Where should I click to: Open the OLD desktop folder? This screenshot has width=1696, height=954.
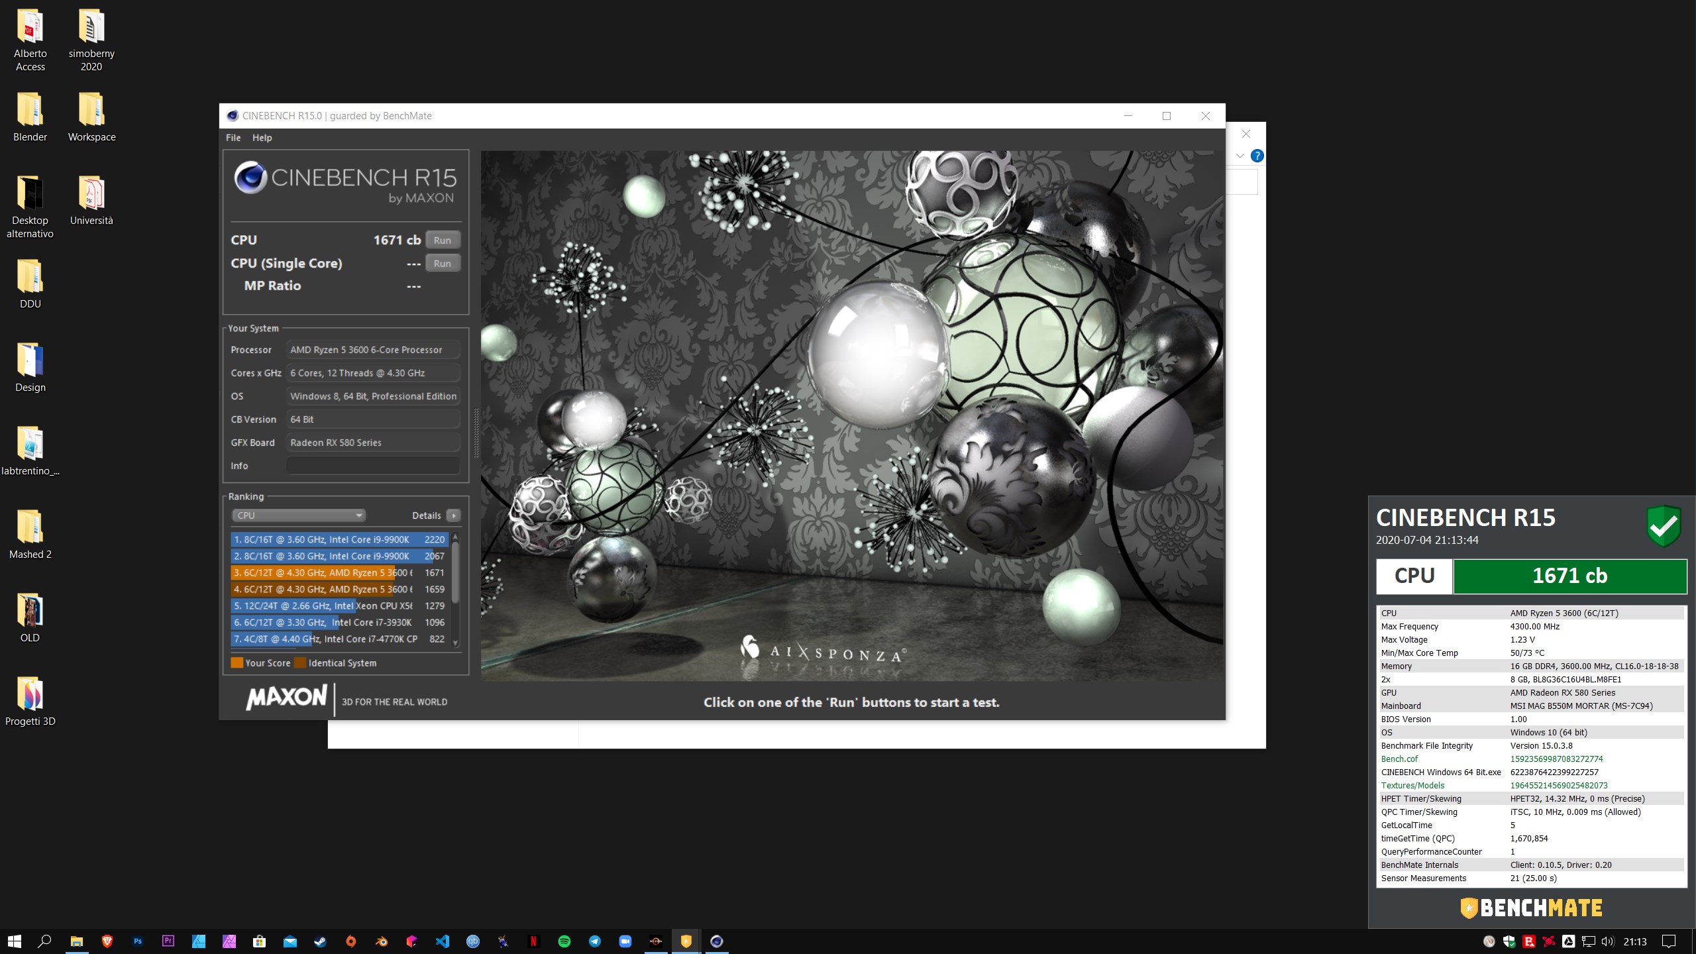pyautogui.click(x=30, y=618)
